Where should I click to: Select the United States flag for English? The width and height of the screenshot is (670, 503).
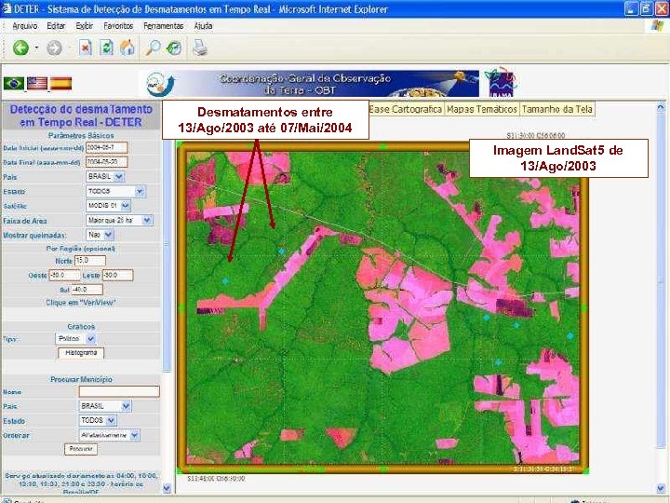pos(37,84)
